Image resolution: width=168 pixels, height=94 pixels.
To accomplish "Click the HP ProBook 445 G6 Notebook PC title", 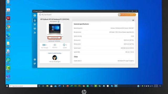I will (x=55, y=19).
